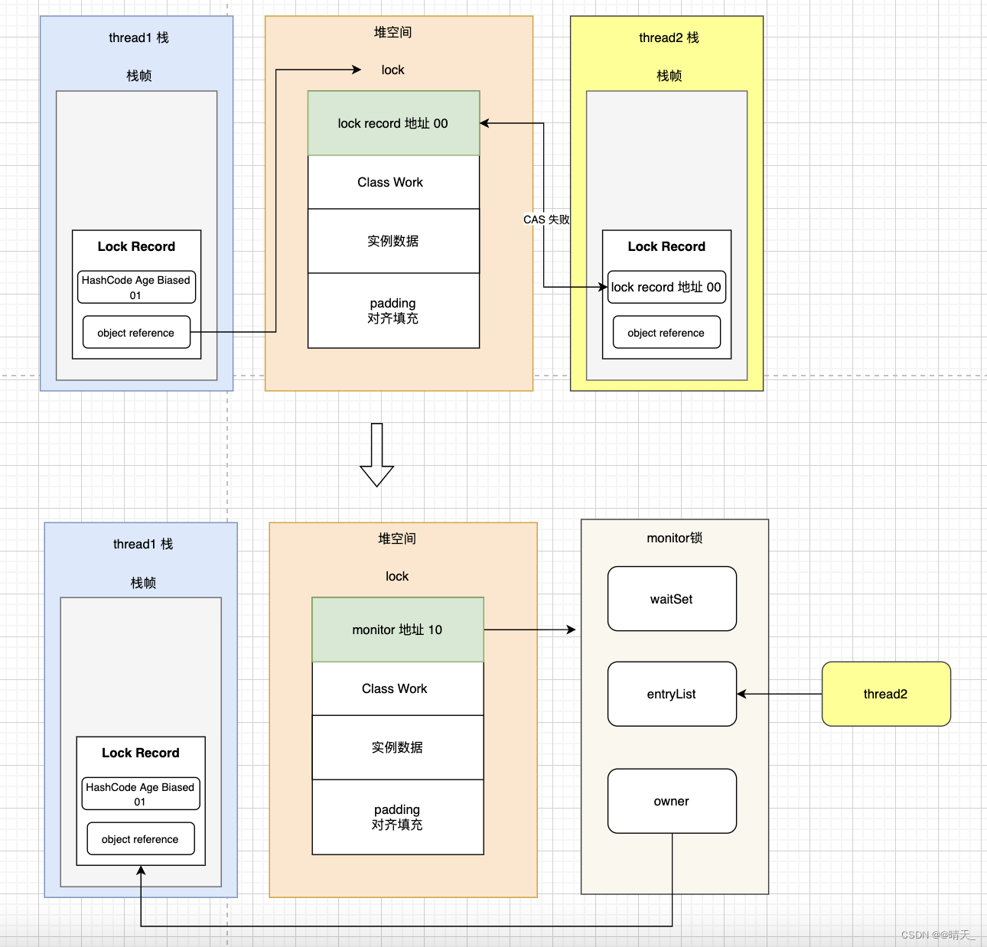The image size is (987, 947).
Task: Select HashCode Age Biased 01 in bottom thread1
Action: [141, 793]
